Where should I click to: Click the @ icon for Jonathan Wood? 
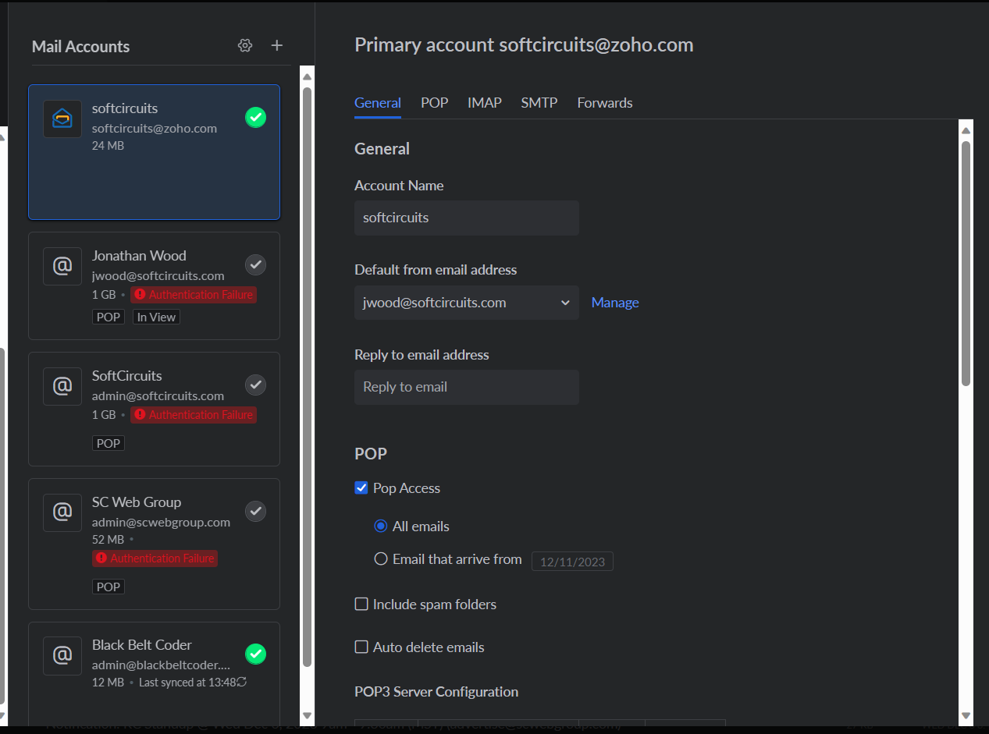coord(62,267)
